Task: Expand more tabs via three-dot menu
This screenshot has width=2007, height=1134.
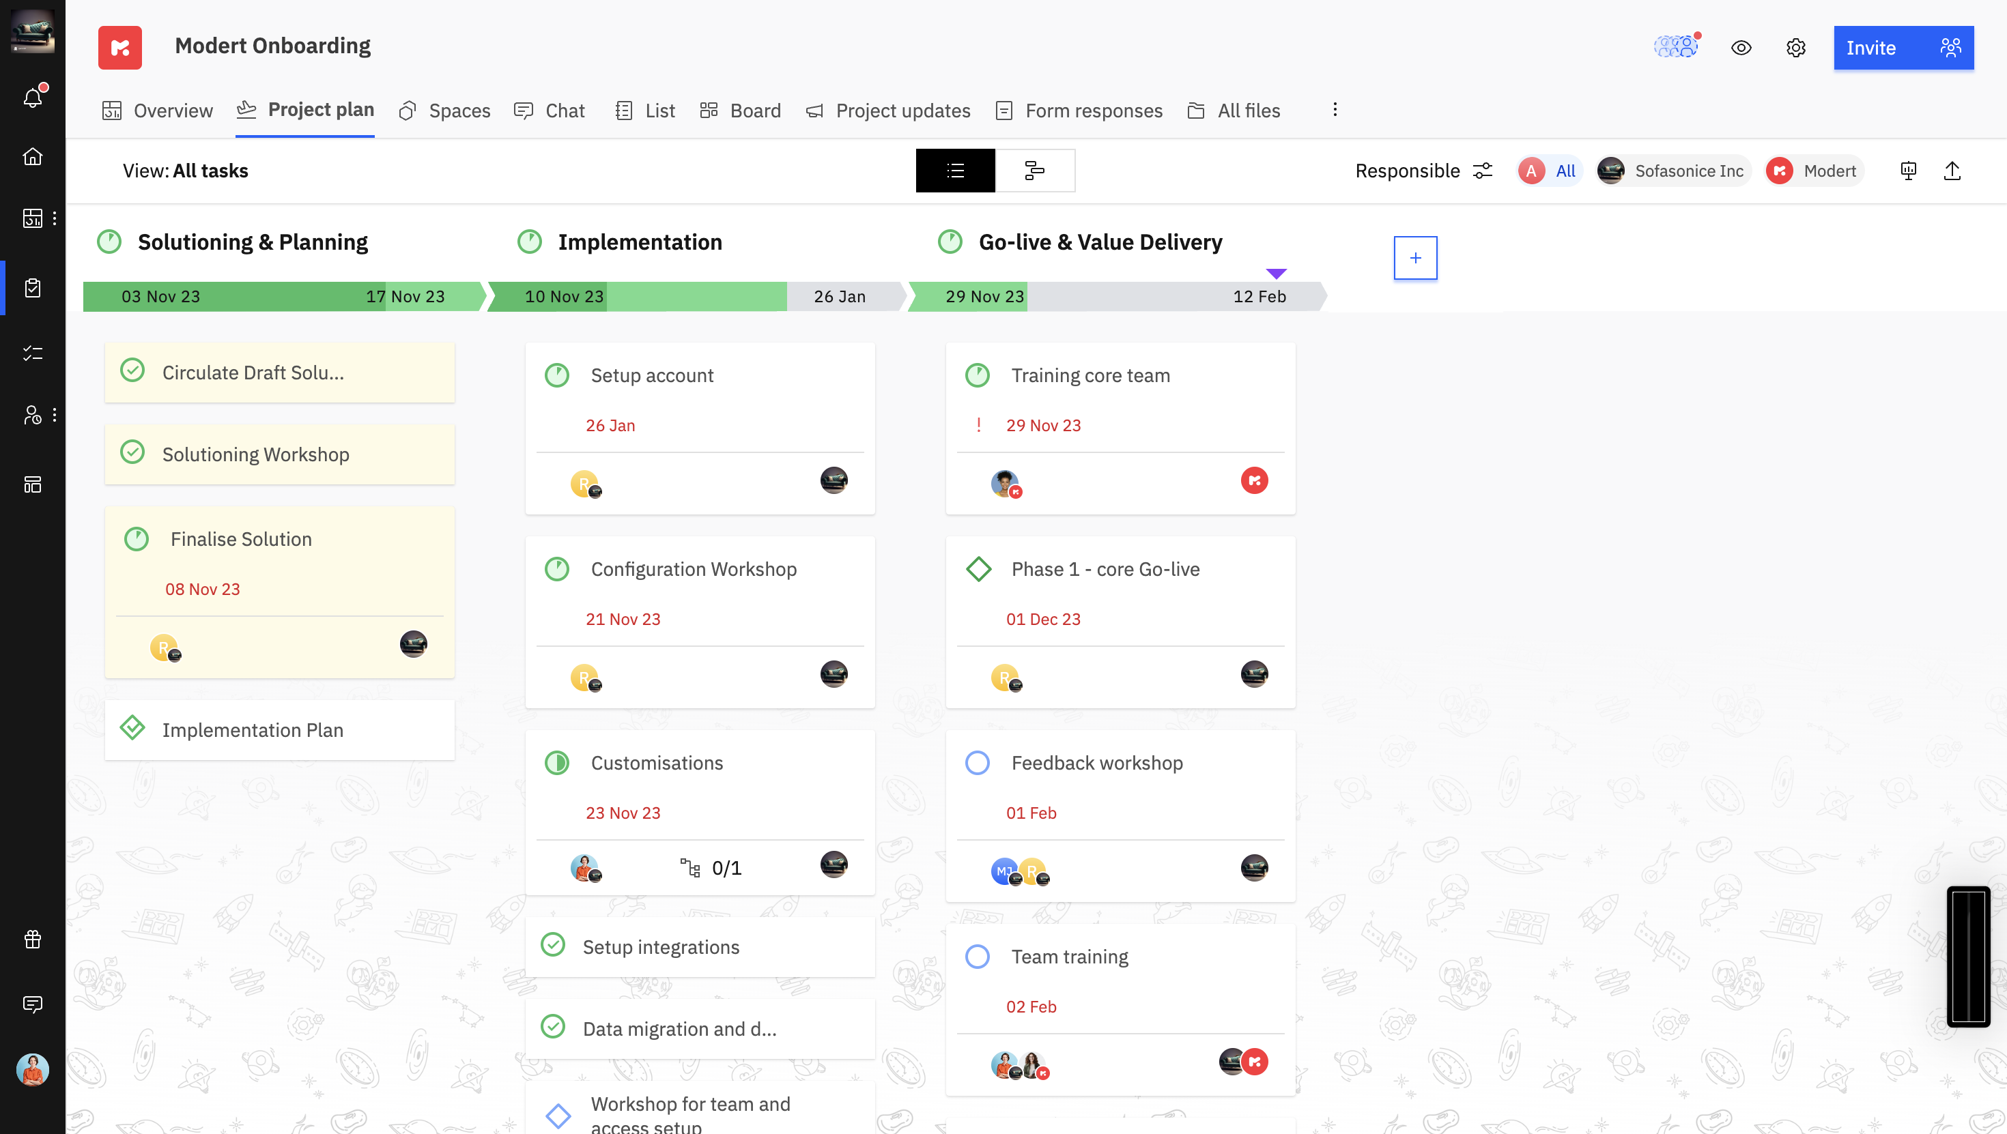Action: 1335,110
